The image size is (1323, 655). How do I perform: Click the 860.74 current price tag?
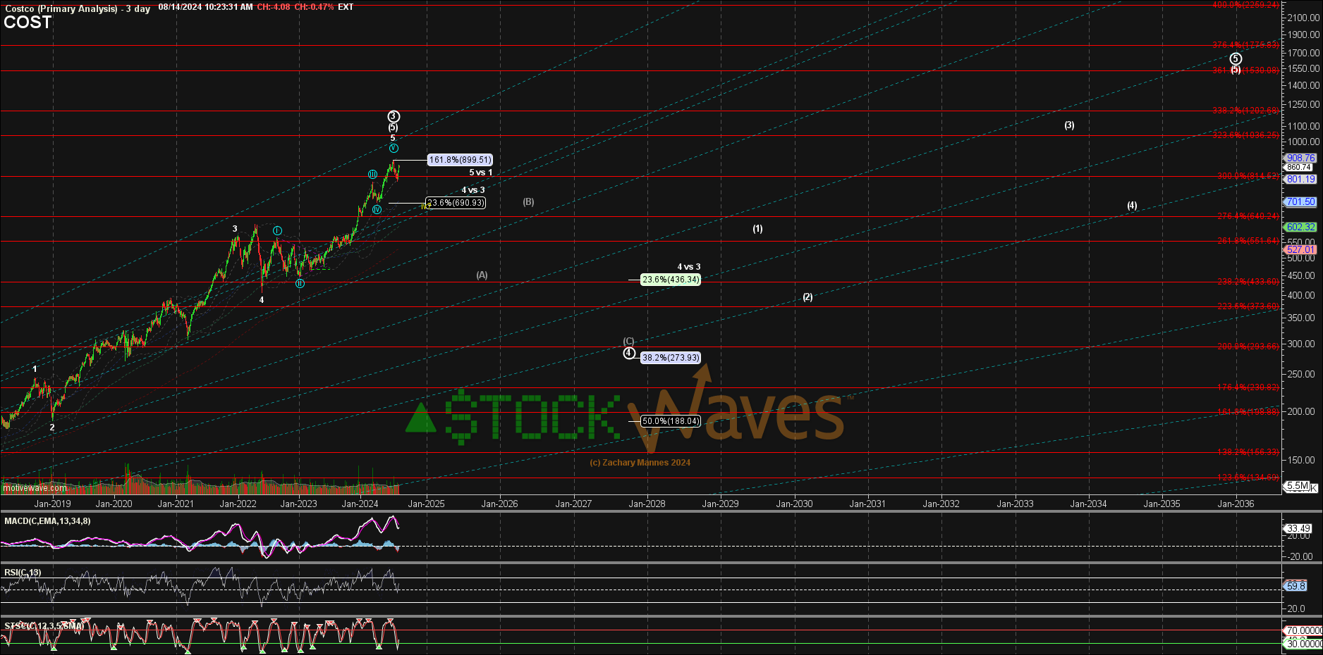tap(1298, 168)
